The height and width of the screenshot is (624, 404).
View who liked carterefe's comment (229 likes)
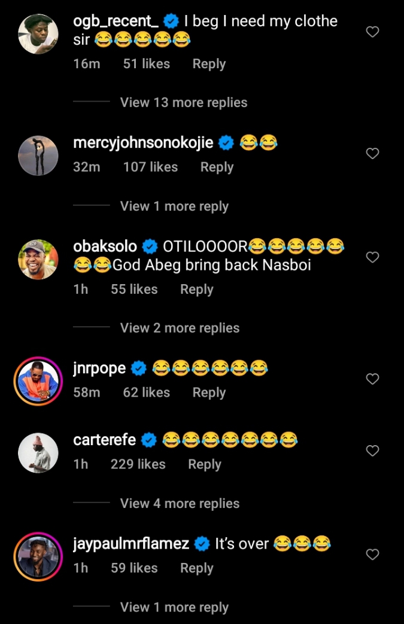point(138,464)
